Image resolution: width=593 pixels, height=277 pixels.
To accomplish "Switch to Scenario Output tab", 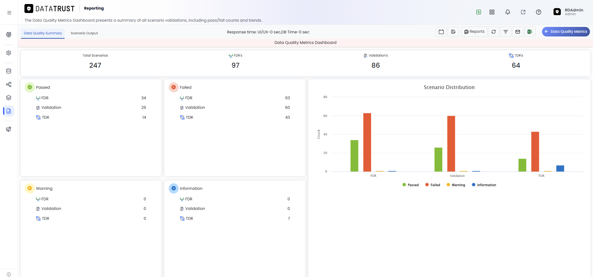I will (x=84, y=33).
